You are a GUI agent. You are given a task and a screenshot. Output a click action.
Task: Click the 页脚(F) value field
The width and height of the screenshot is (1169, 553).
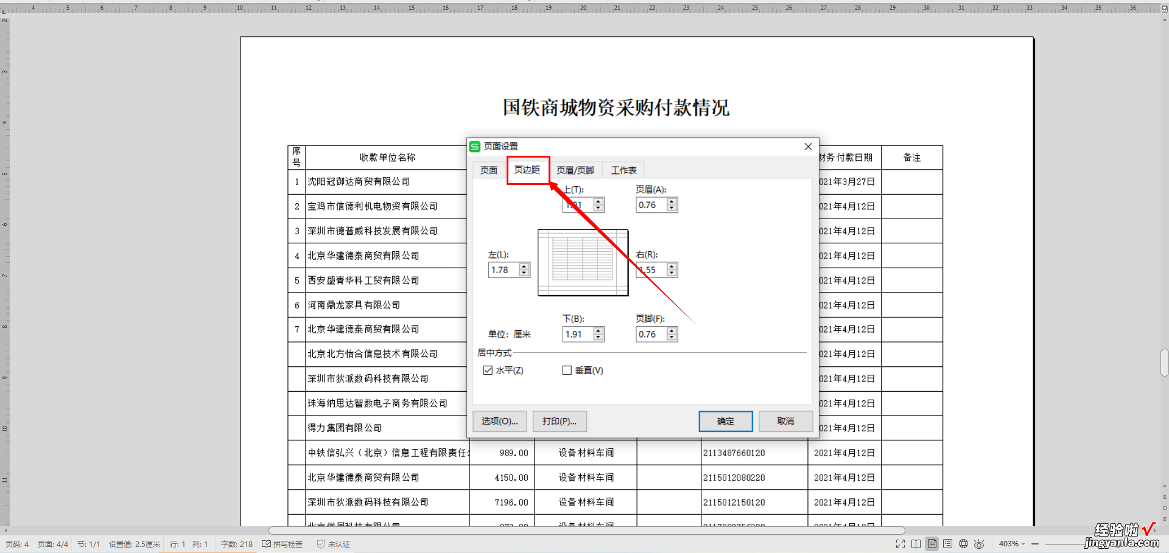(x=651, y=334)
